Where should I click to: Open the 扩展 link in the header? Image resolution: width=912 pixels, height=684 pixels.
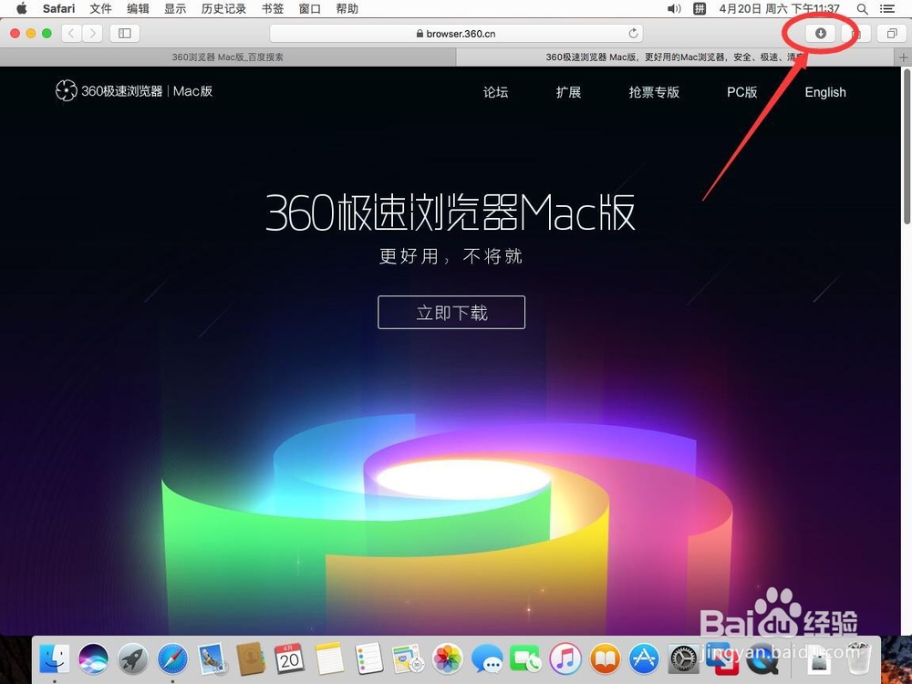(x=569, y=92)
